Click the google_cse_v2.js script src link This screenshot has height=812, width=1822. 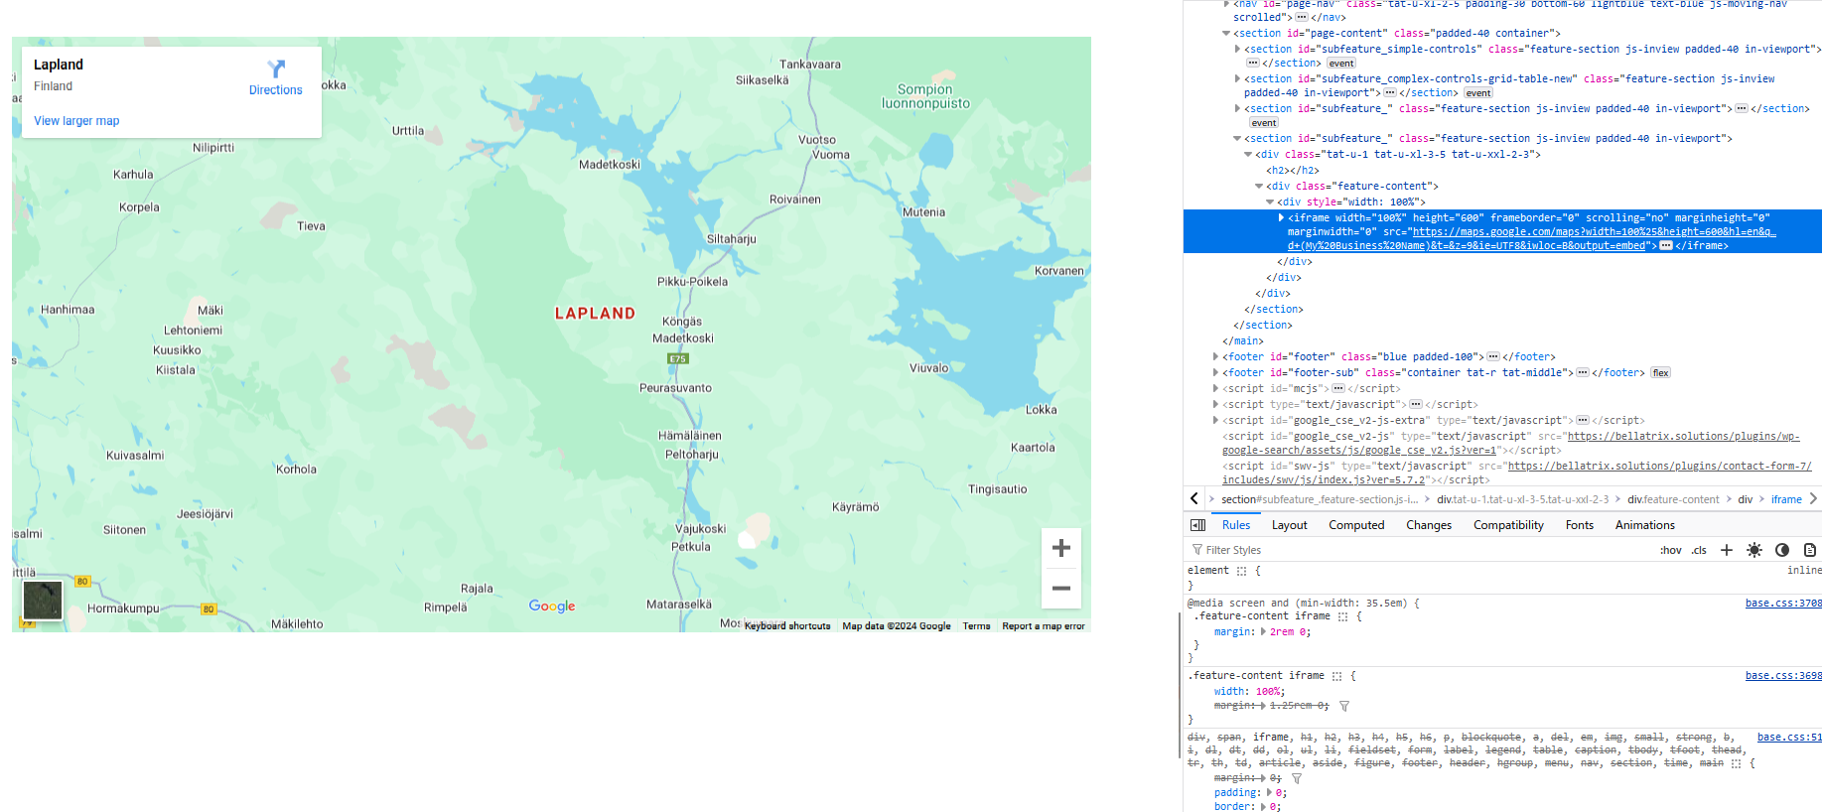tap(1510, 444)
